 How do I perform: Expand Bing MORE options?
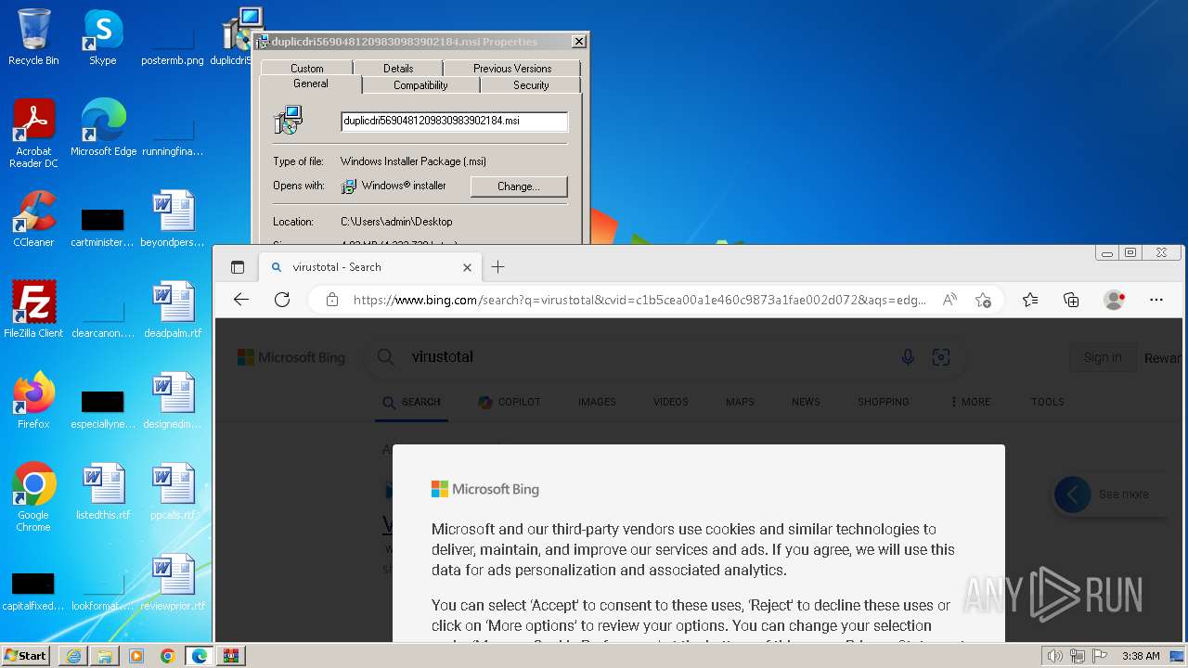[x=970, y=402]
